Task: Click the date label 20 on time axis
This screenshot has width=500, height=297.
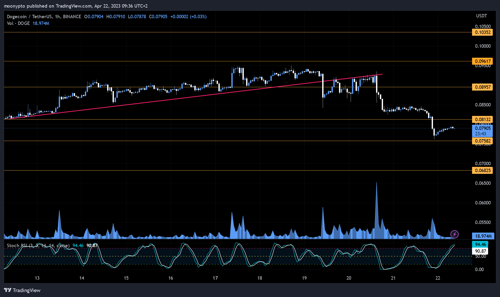Action: pos(349,278)
